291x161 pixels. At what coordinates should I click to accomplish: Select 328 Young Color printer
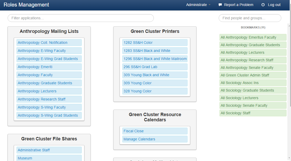[x=137, y=91]
